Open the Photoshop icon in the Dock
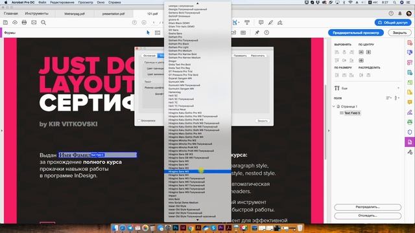 click(x=176, y=228)
